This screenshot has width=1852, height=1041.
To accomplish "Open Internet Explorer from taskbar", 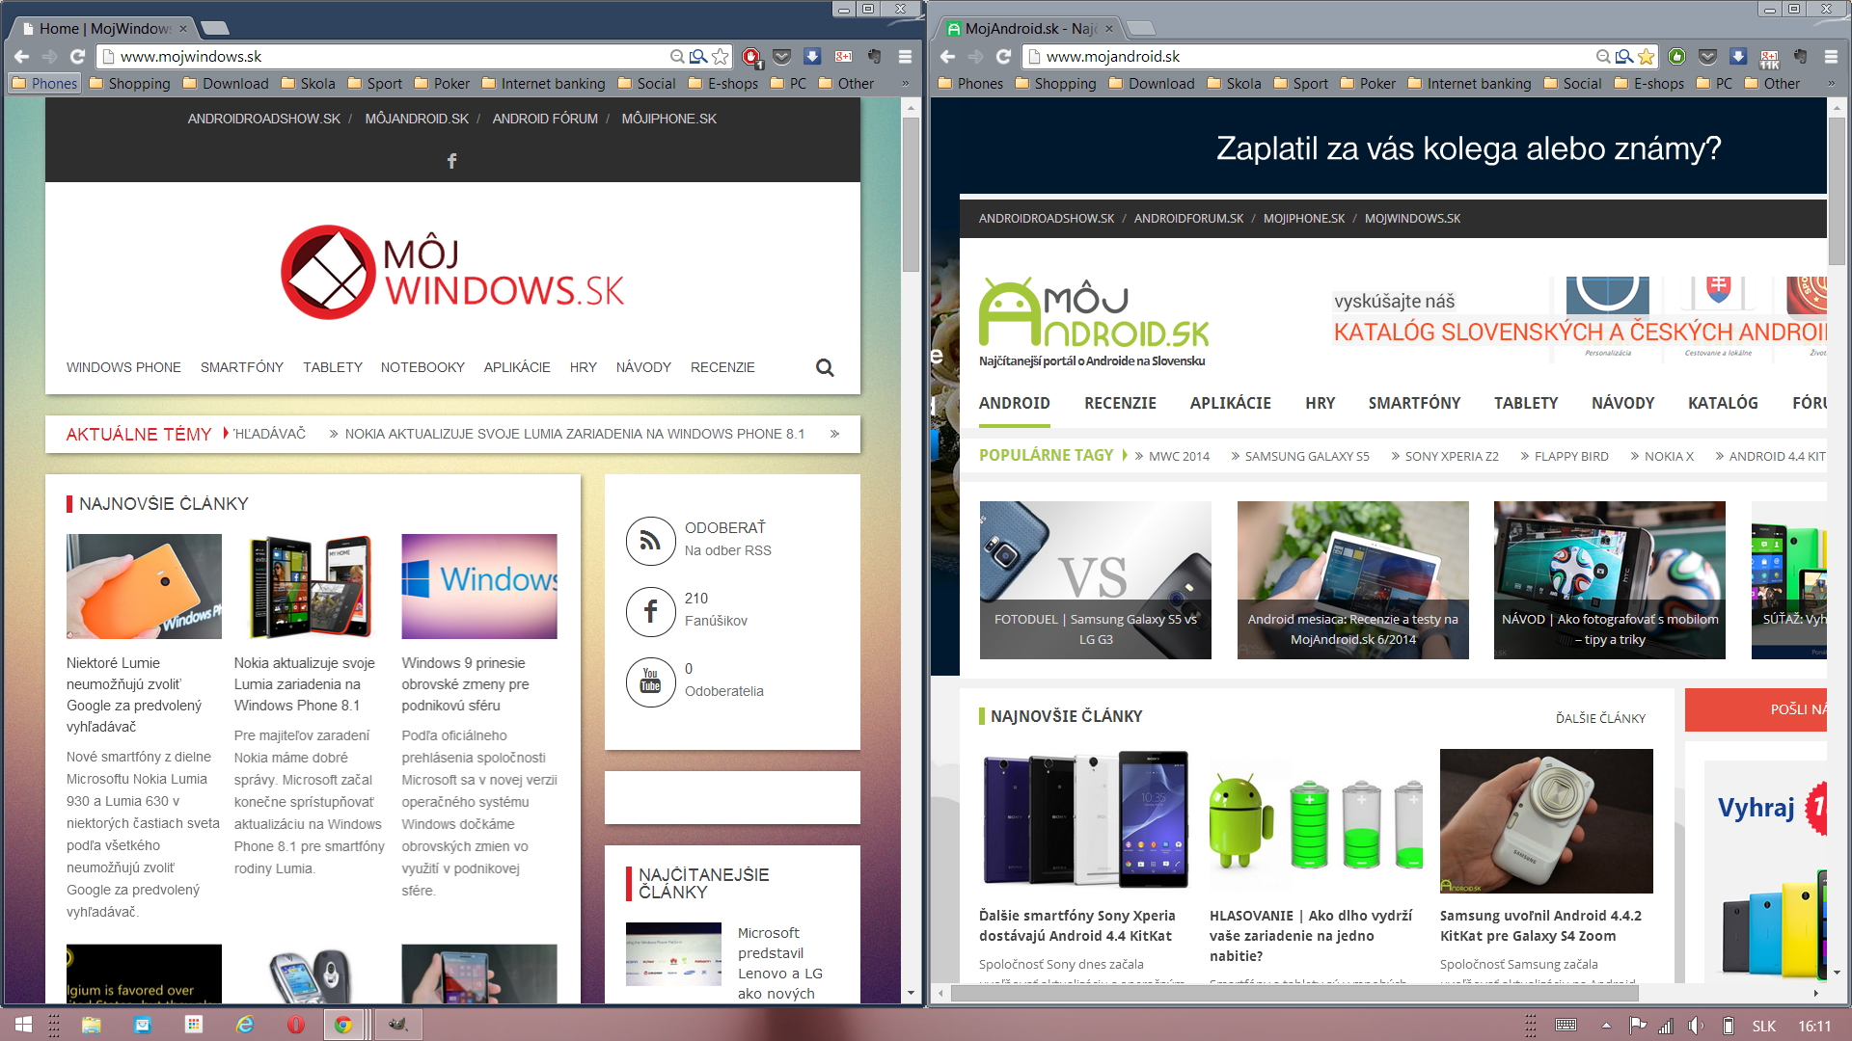I will coord(245,1025).
